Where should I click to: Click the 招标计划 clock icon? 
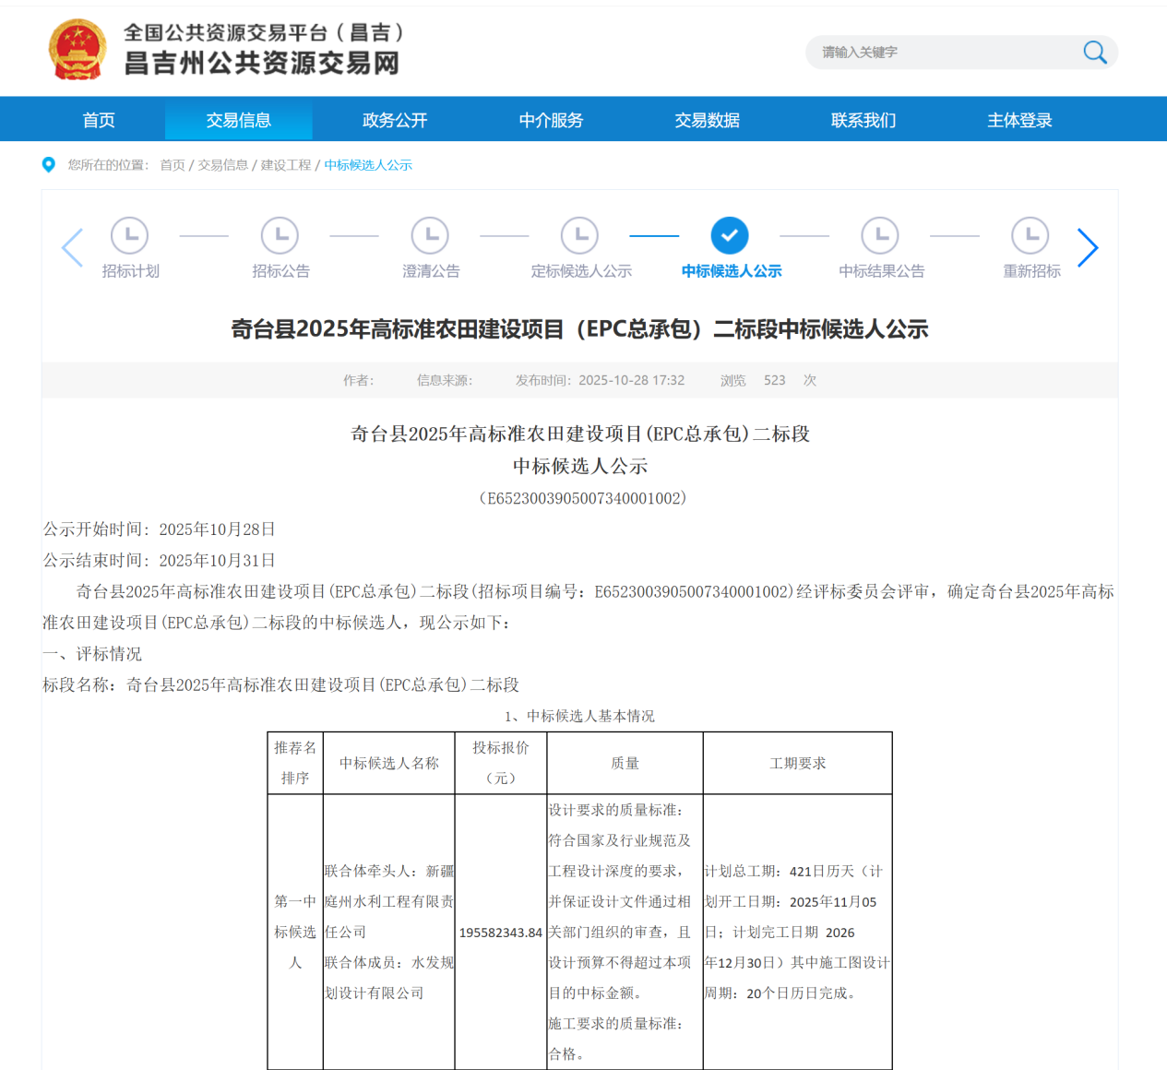[x=129, y=235]
